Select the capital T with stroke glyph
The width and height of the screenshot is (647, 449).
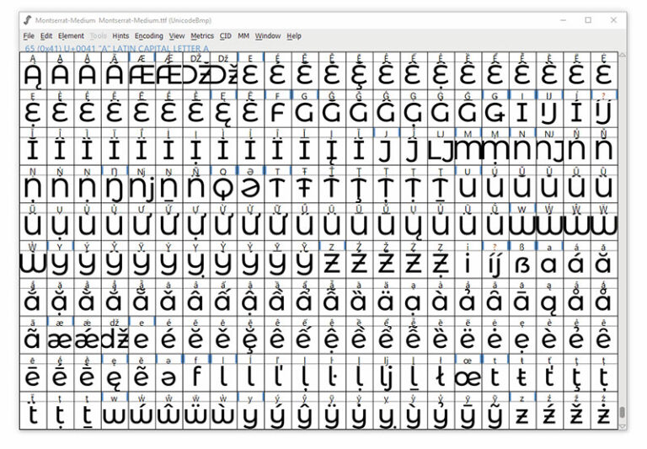point(305,184)
